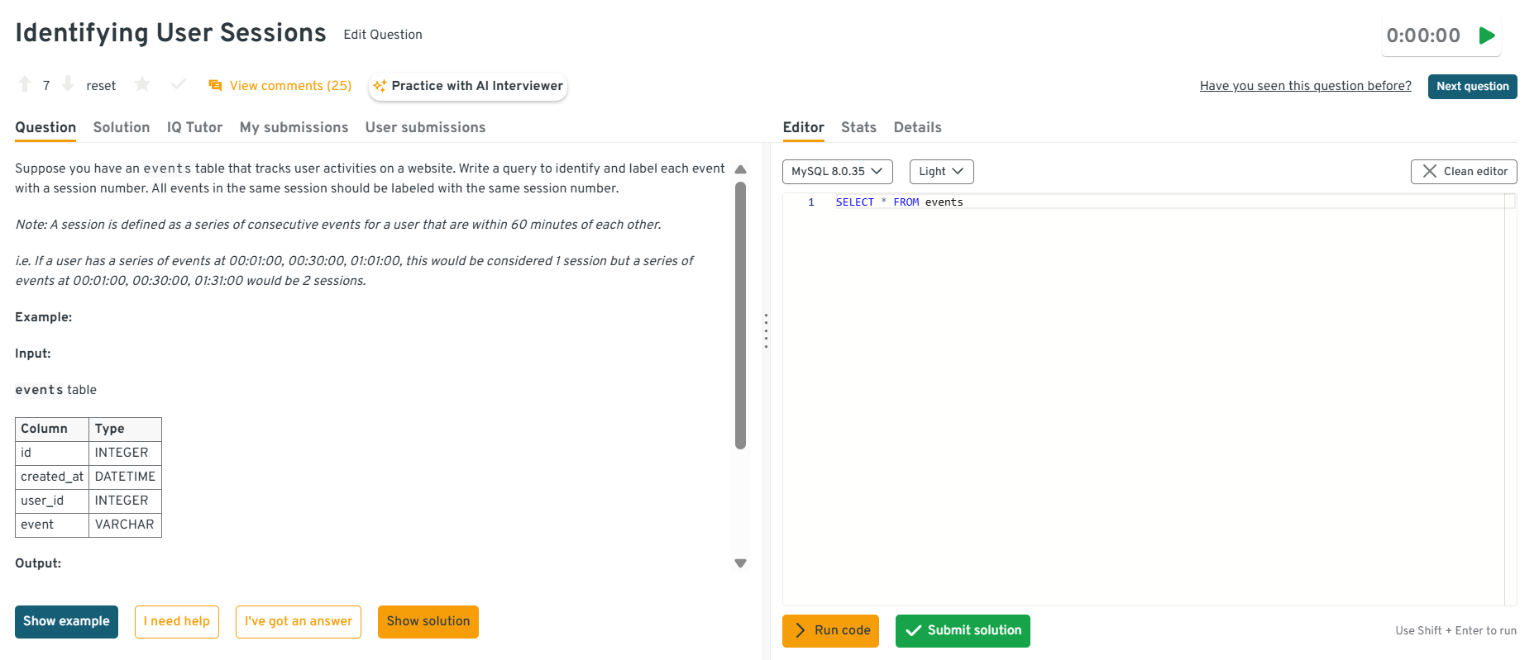
Task: Downvote the question with the down arrow
Action: tap(68, 84)
